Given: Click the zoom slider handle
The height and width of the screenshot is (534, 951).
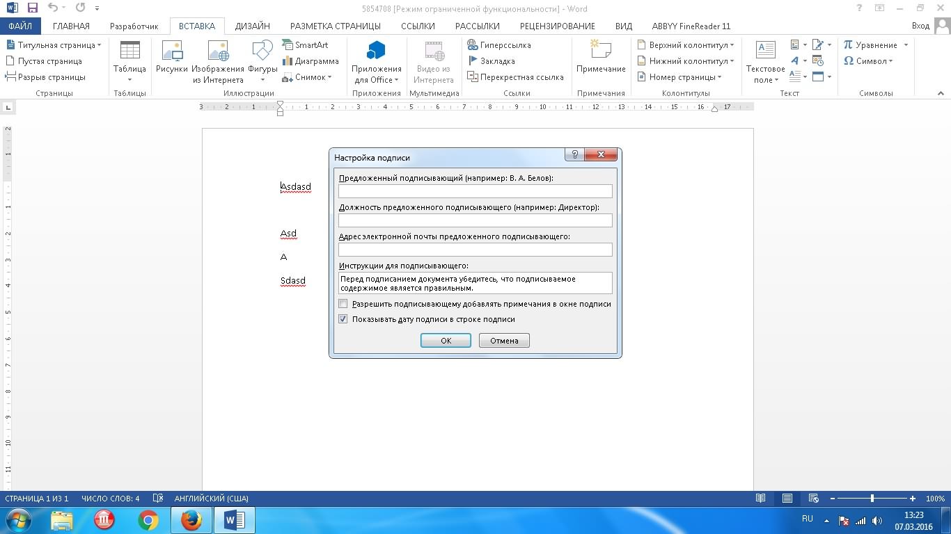Looking at the screenshot, I should [x=872, y=498].
